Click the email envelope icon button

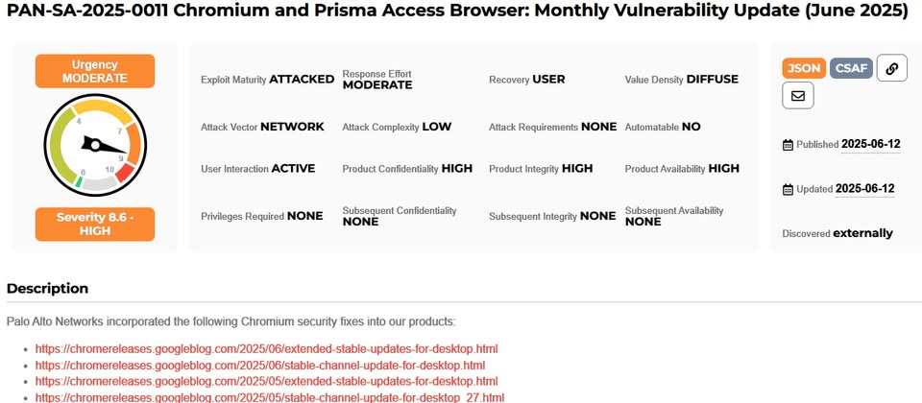pyautogui.click(x=798, y=96)
